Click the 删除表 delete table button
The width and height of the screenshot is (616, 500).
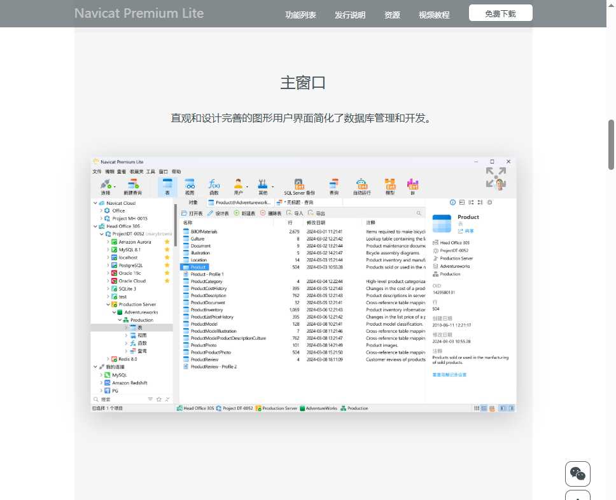tap(270, 213)
